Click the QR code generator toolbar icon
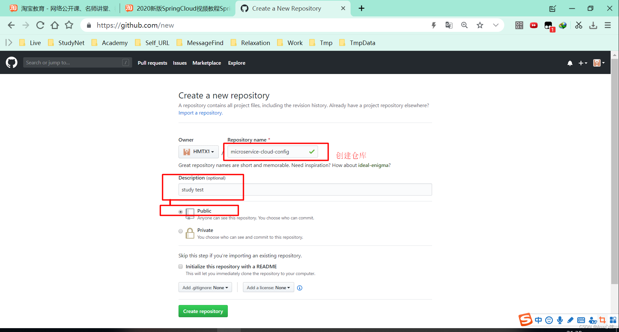 [519, 25]
